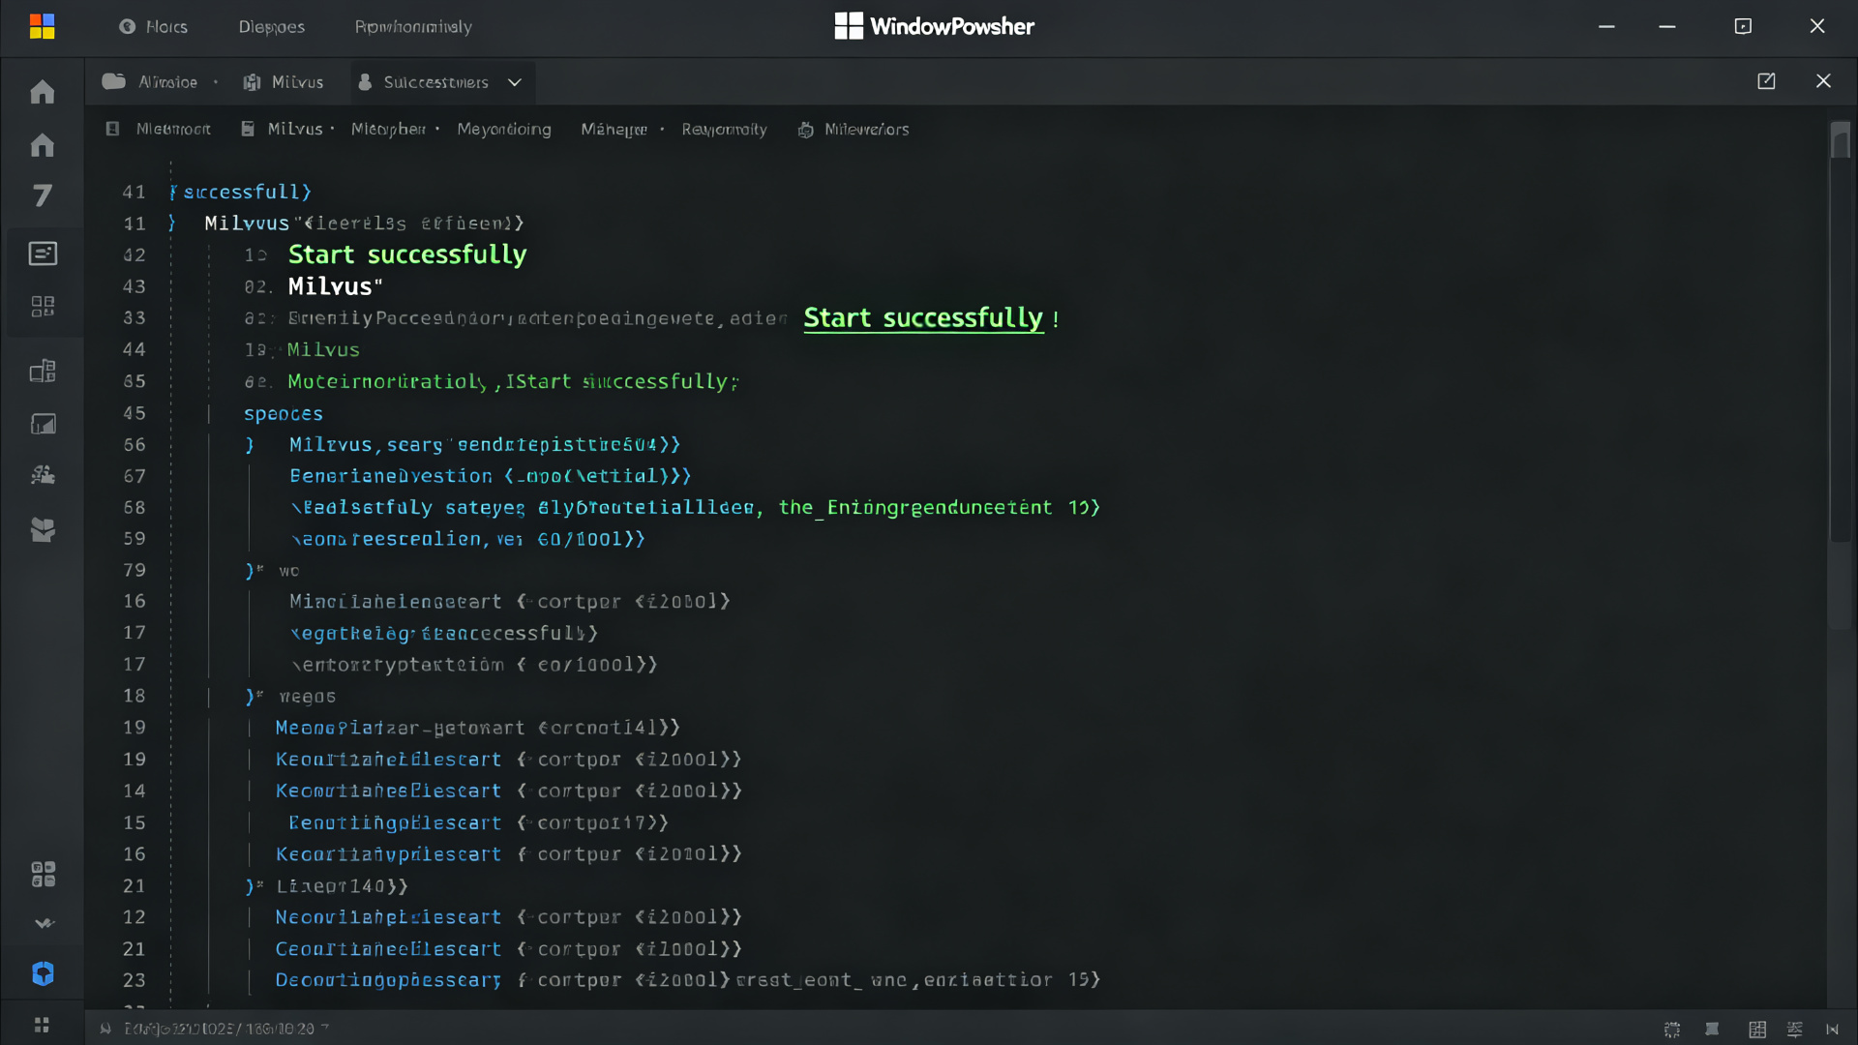Click the comment bubble status bar icon
Screen dimensions: 1858x1045
pyautogui.click(x=1712, y=1030)
